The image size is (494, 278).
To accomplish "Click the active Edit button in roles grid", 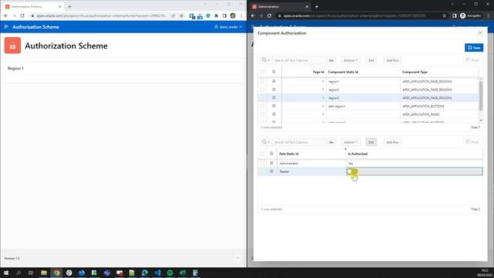I will pyautogui.click(x=371, y=142).
